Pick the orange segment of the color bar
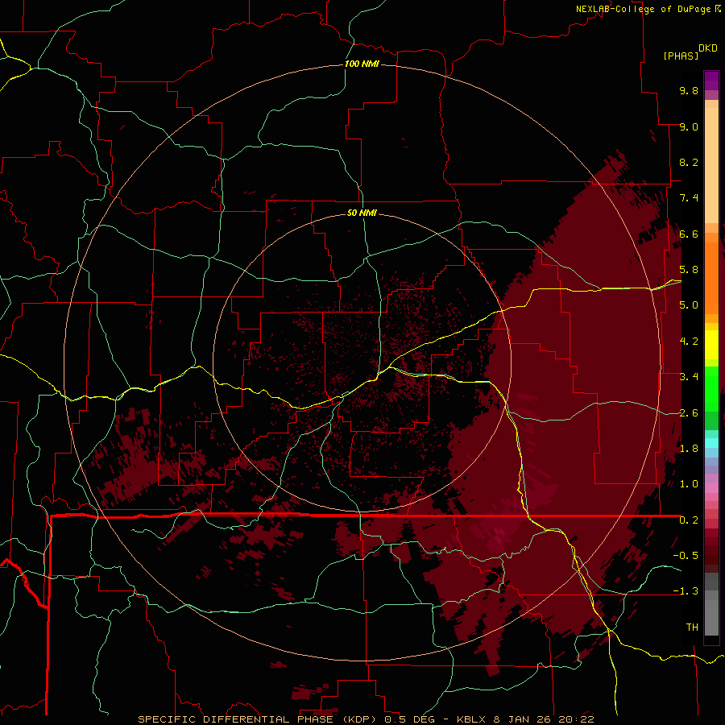Screen dimensions: 725x725 pyautogui.click(x=711, y=279)
